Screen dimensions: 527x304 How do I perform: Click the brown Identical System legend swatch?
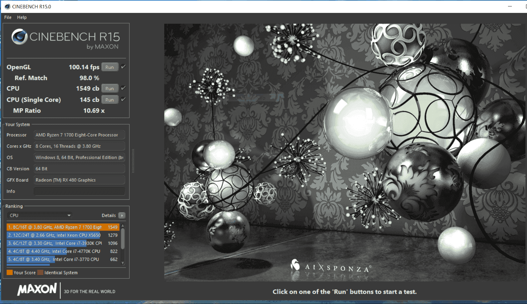[x=40, y=272]
